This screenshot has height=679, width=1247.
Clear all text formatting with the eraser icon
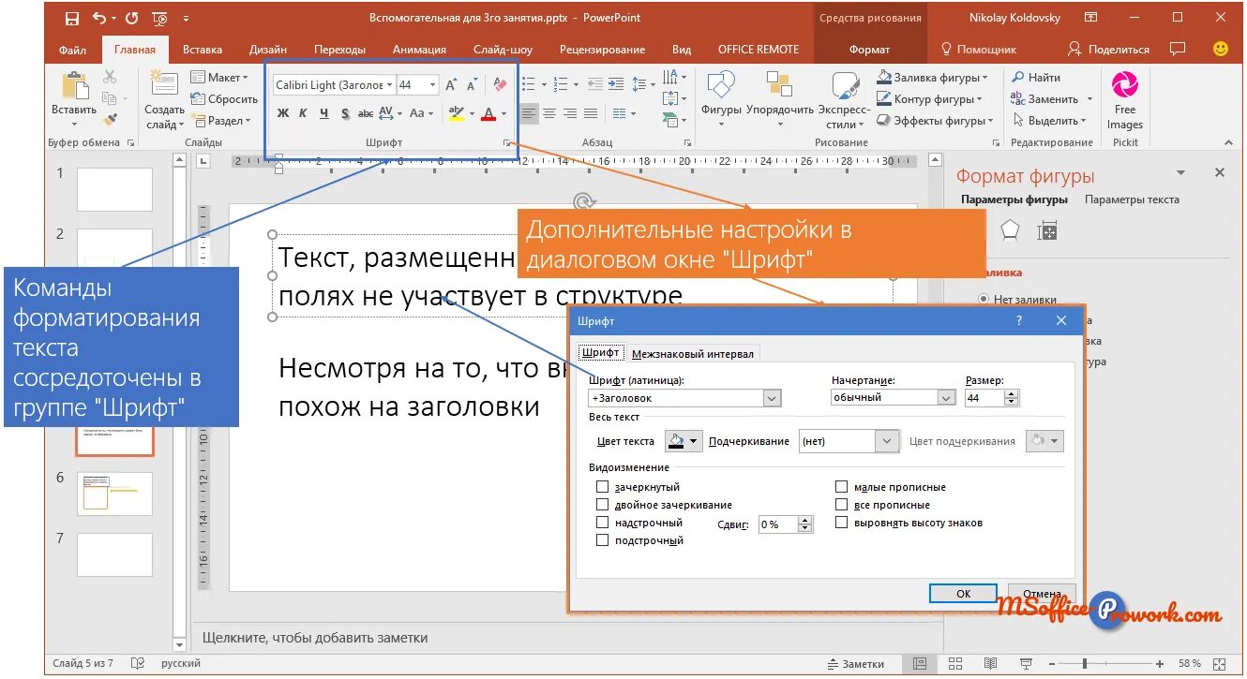coord(499,84)
